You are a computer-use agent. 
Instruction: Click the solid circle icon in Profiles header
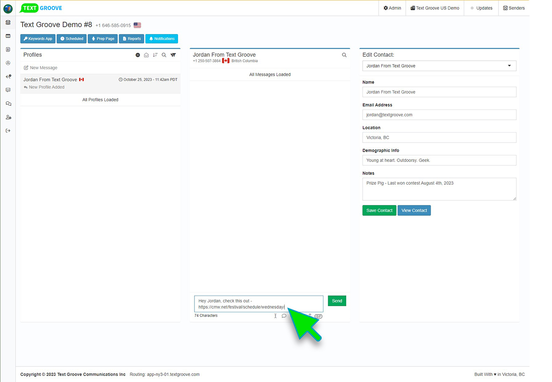pyautogui.click(x=138, y=55)
